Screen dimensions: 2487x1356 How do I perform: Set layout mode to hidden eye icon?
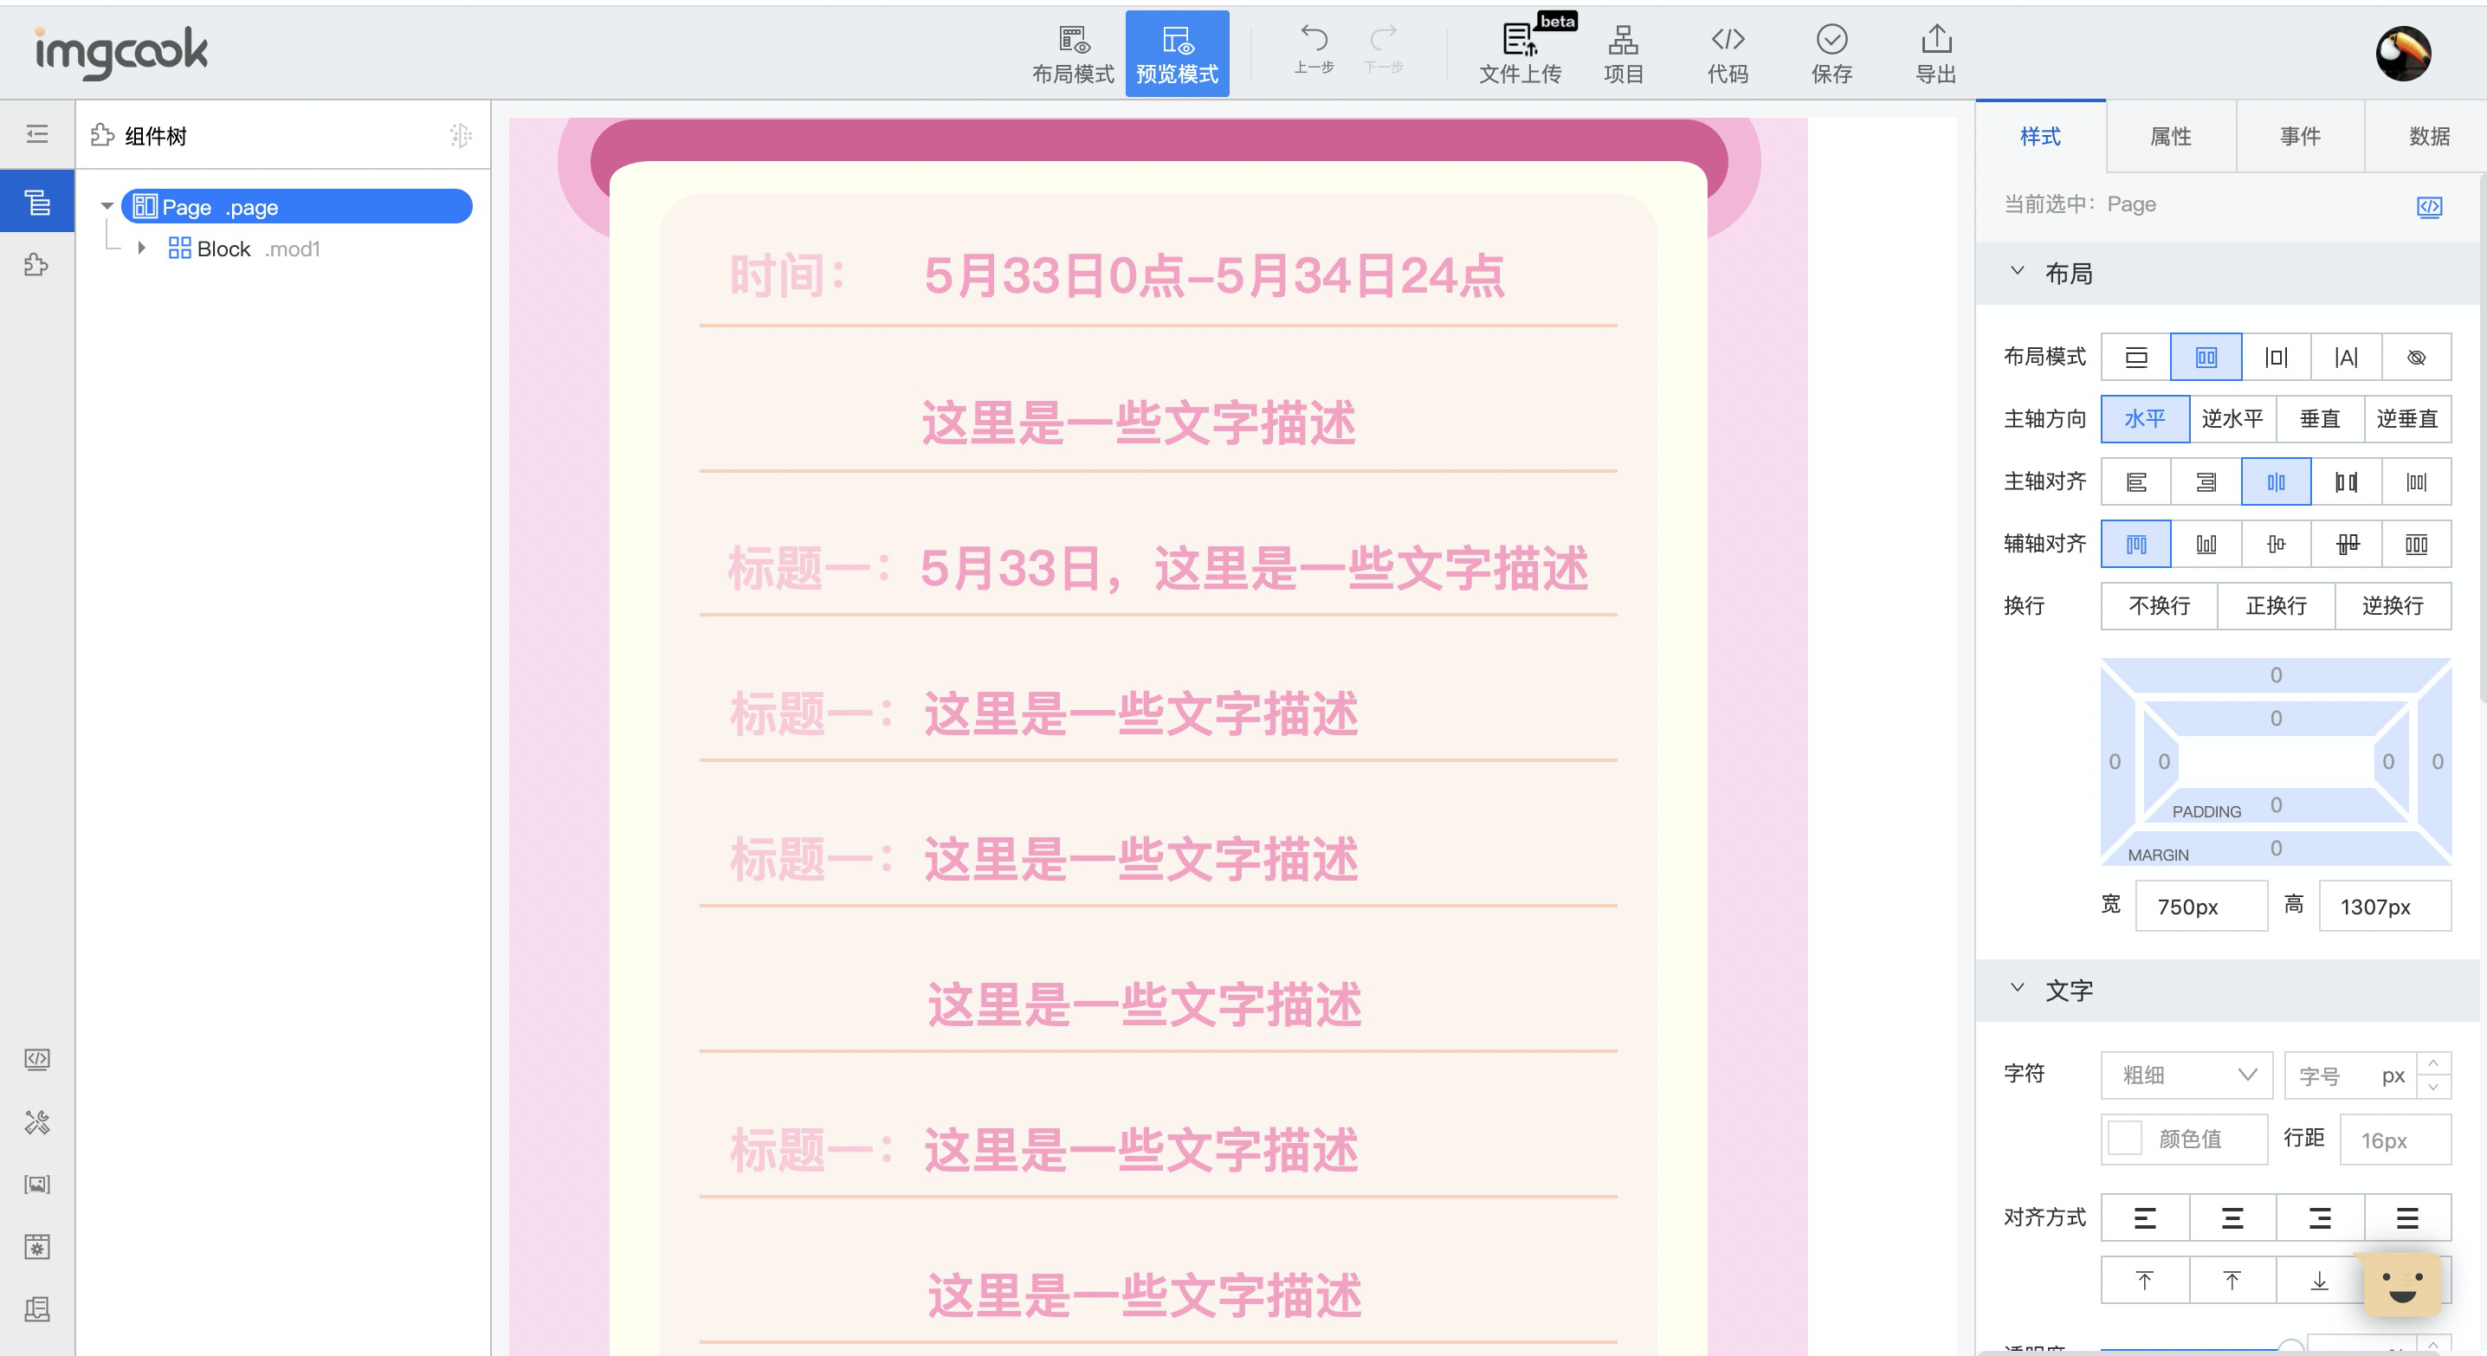(2417, 357)
